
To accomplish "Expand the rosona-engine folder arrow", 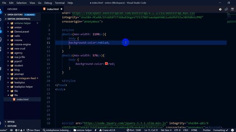I will 8,44.
